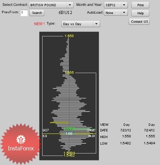Click the Contact US button
Image resolution: width=160 pixels, height=165 pixels.
139,22
